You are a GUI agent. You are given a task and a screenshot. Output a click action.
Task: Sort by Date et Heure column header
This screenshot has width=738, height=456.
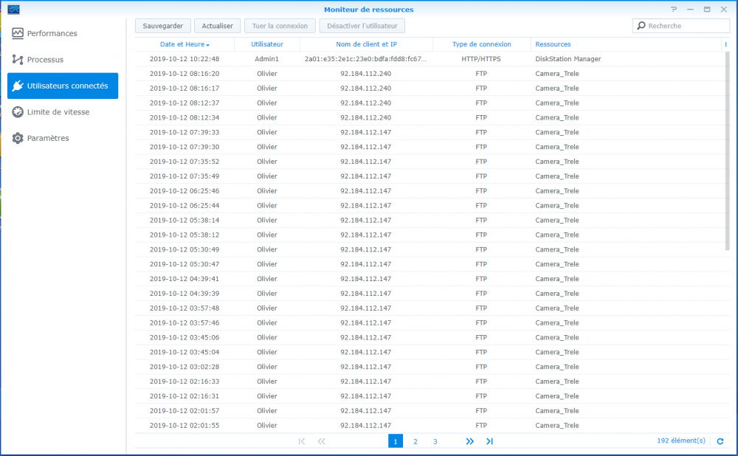(x=184, y=44)
